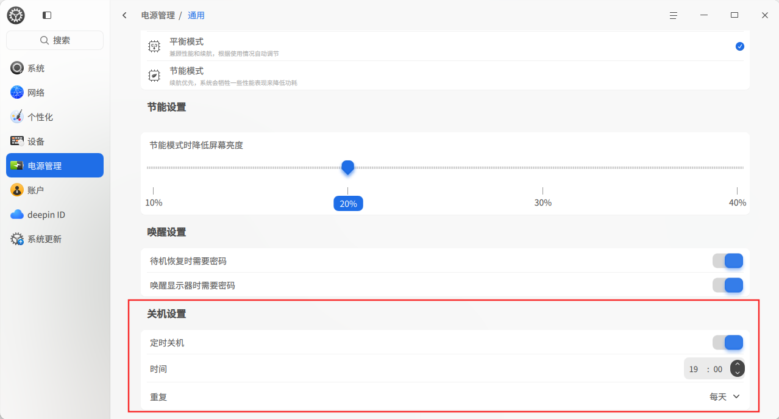The image size is (779, 419).
Task: Open 设备 settings in sidebar
Action: point(55,141)
